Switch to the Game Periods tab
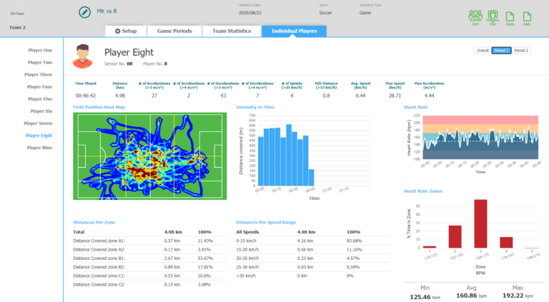Screen dimensions: 549x302 (x=174, y=31)
